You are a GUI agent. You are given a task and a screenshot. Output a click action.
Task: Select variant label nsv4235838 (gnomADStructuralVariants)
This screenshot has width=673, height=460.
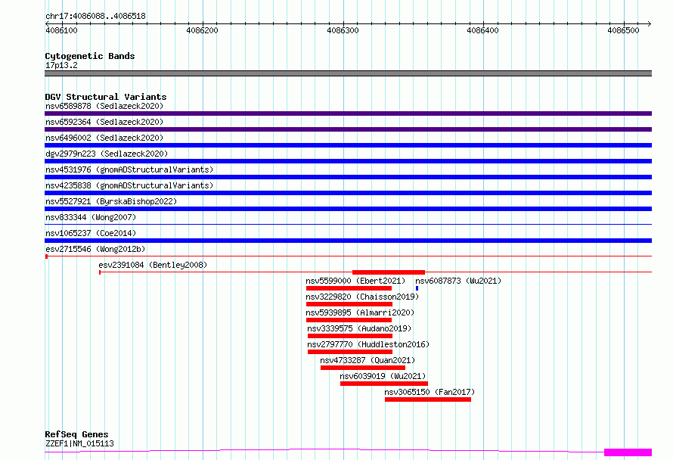(x=129, y=185)
